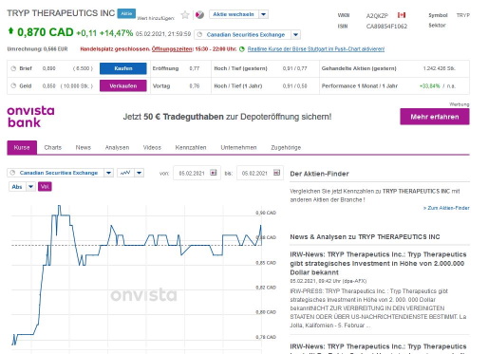
Task: Click the clock icon next to Geld
Action: pos(13,85)
